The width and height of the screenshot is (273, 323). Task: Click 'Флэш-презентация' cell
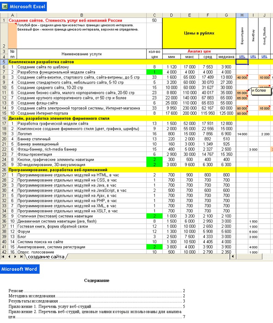pyautogui.click(x=82, y=154)
